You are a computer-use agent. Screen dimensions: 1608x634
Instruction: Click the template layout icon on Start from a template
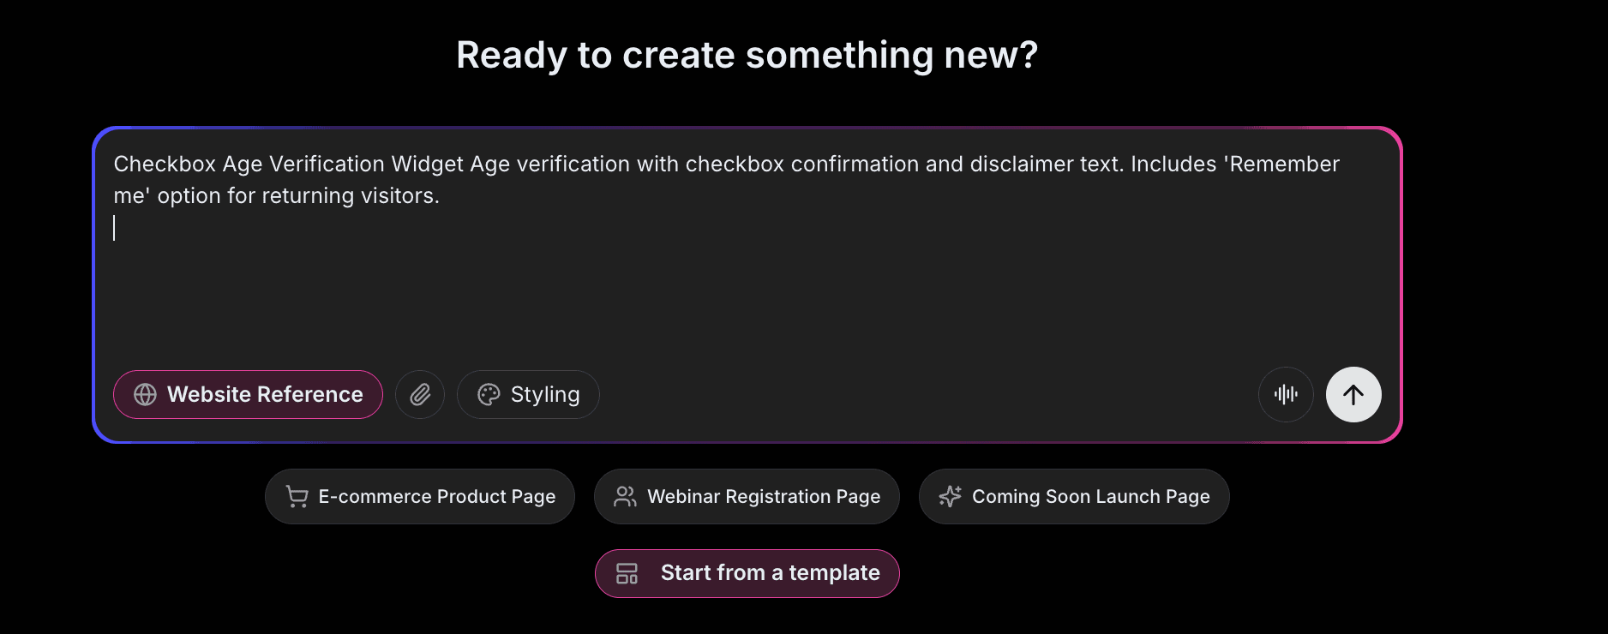[x=627, y=573]
